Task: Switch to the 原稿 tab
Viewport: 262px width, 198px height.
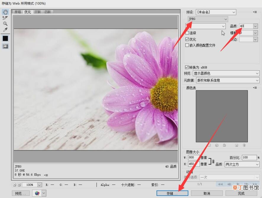Action: (18, 12)
